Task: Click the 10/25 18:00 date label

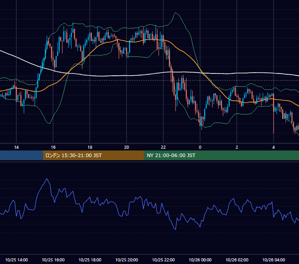Action: point(90,260)
